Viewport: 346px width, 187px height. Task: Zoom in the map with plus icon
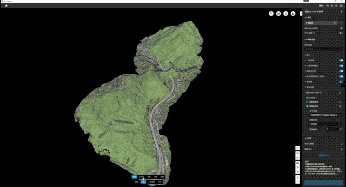(298, 177)
